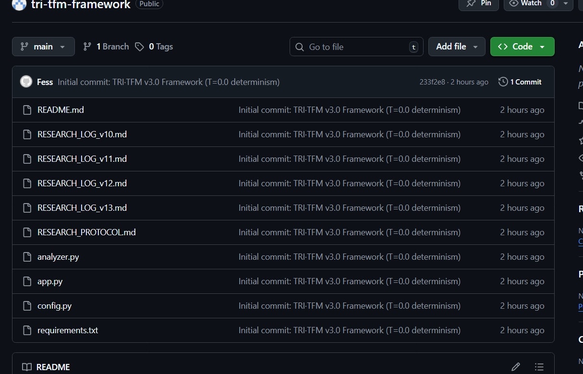Click the tags icon next to "0 Tags"
The height and width of the screenshot is (374, 583).
point(140,46)
